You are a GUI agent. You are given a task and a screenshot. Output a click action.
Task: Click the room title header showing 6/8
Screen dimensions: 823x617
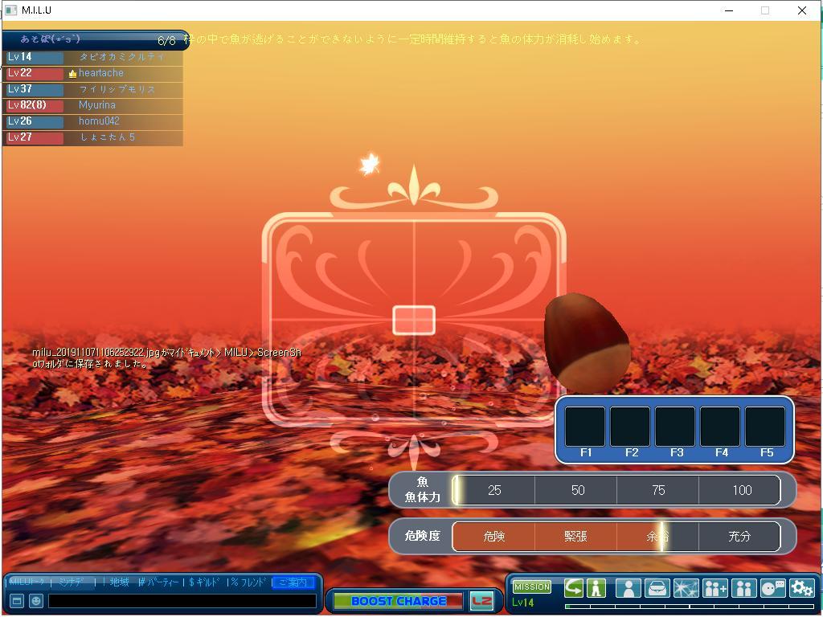95,39
